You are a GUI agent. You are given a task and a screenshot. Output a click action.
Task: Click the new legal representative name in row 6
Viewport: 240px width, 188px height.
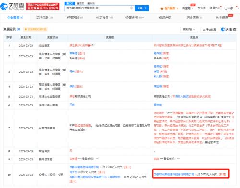(158, 105)
